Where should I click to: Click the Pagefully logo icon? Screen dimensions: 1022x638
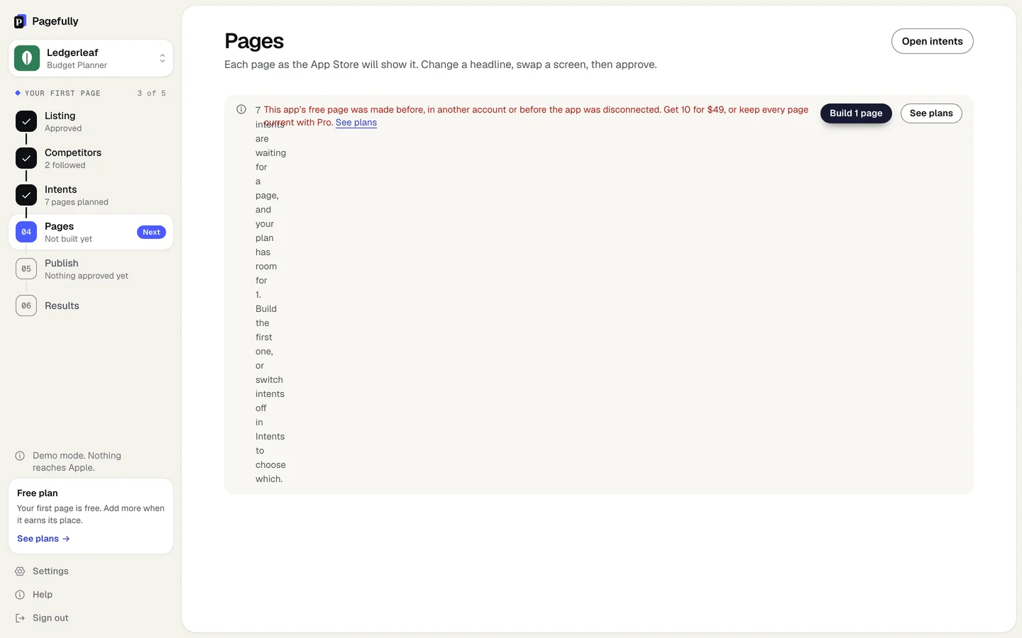[x=20, y=21]
